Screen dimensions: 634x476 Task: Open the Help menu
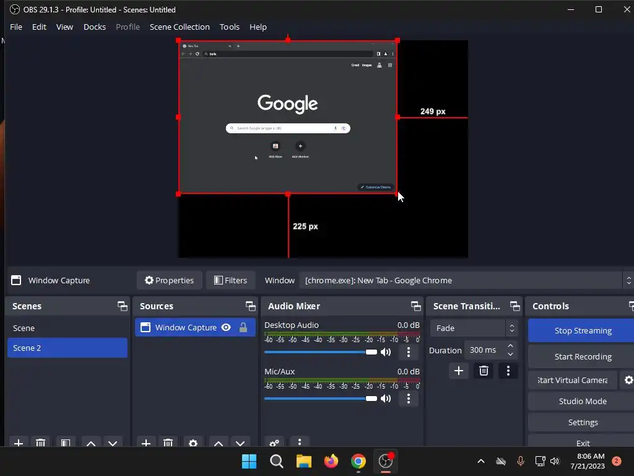click(258, 27)
